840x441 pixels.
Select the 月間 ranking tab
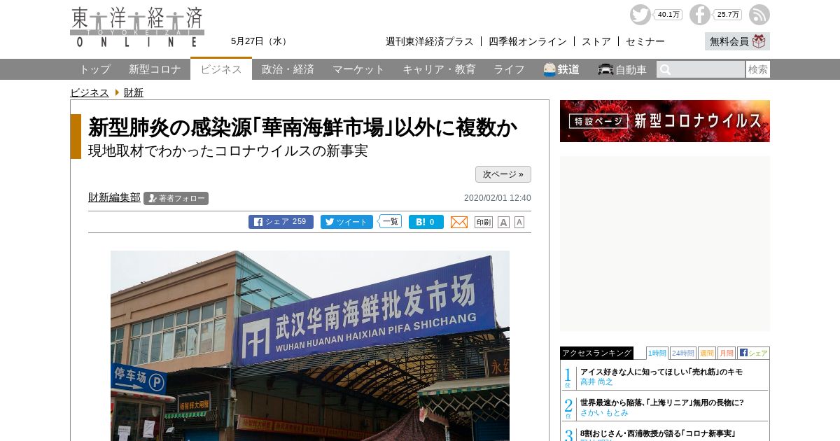(726, 353)
